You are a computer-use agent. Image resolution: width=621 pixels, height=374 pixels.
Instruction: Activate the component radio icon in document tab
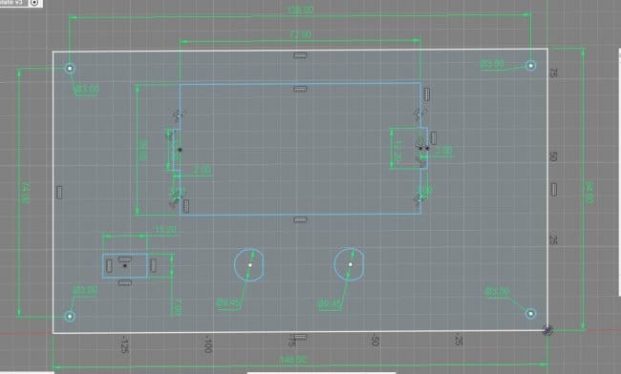click(x=34, y=3)
